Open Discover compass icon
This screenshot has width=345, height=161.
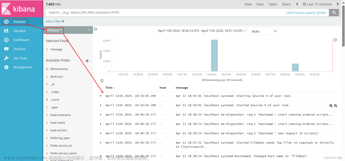point(6,22)
